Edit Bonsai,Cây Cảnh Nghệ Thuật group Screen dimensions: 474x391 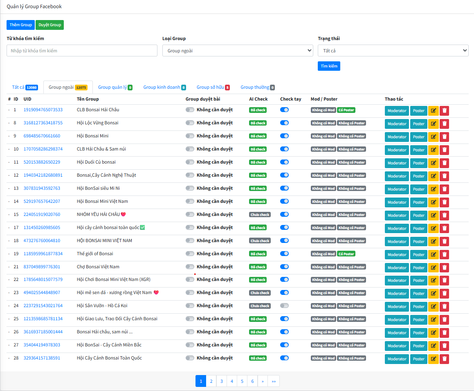coord(433,176)
